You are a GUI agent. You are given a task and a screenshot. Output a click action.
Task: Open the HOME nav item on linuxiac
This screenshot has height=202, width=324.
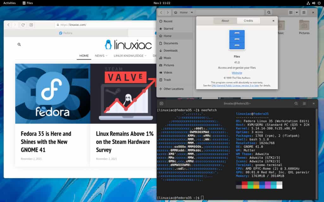click(x=84, y=56)
